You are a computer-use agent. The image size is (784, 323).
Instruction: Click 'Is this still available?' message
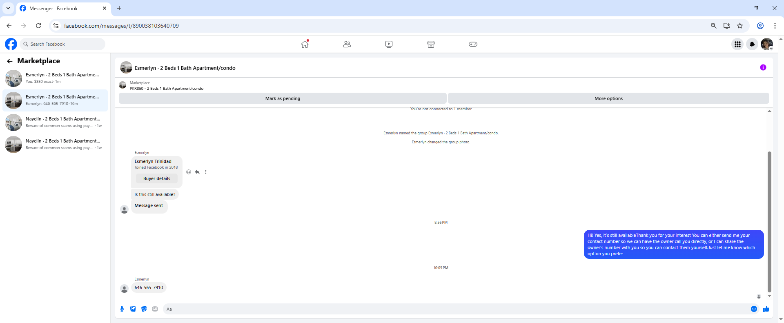[x=155, y=194]
